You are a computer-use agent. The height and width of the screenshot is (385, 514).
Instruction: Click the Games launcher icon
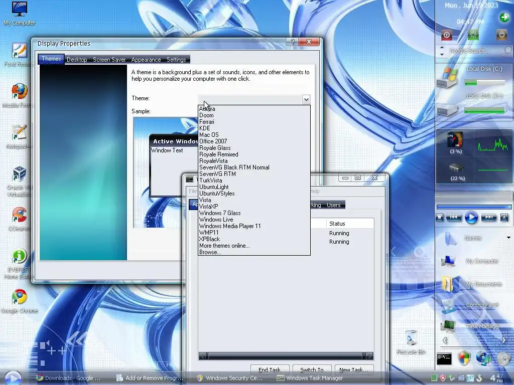point(450,238)
